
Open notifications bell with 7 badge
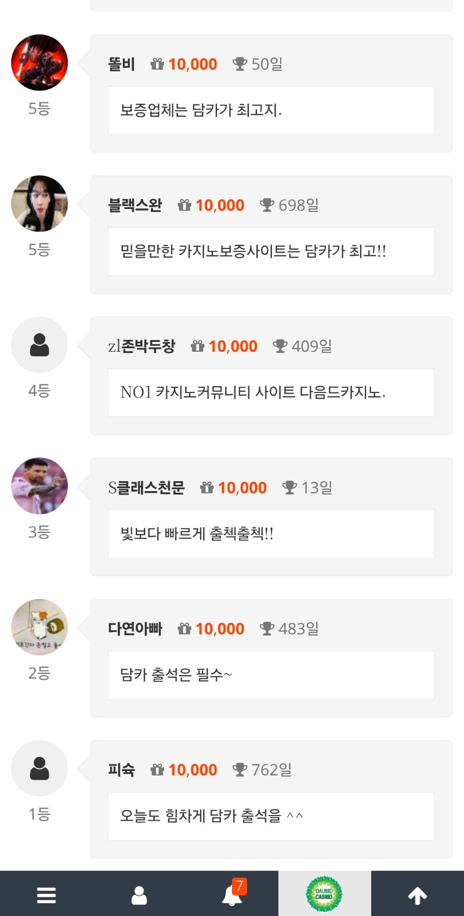233,895
